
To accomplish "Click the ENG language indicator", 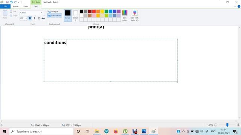I will coord(213,131).
